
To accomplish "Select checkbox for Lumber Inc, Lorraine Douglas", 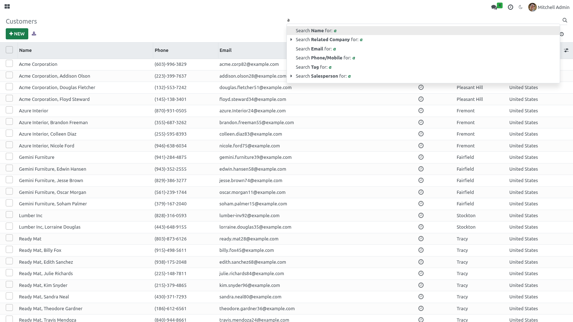I will 9,226.
